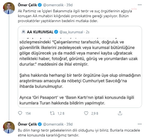
Task: Click verified badge on first Ömer Çelik name
Action: (40, 5)
